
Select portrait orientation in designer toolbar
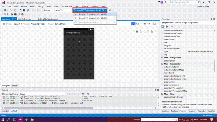coord(133,24)
